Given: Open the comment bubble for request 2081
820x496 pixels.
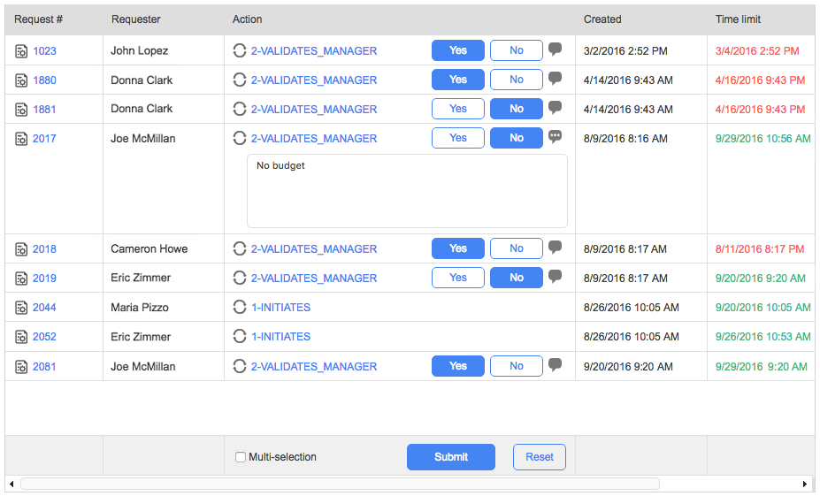Looking at the screenshot, I should coord(555,365).
